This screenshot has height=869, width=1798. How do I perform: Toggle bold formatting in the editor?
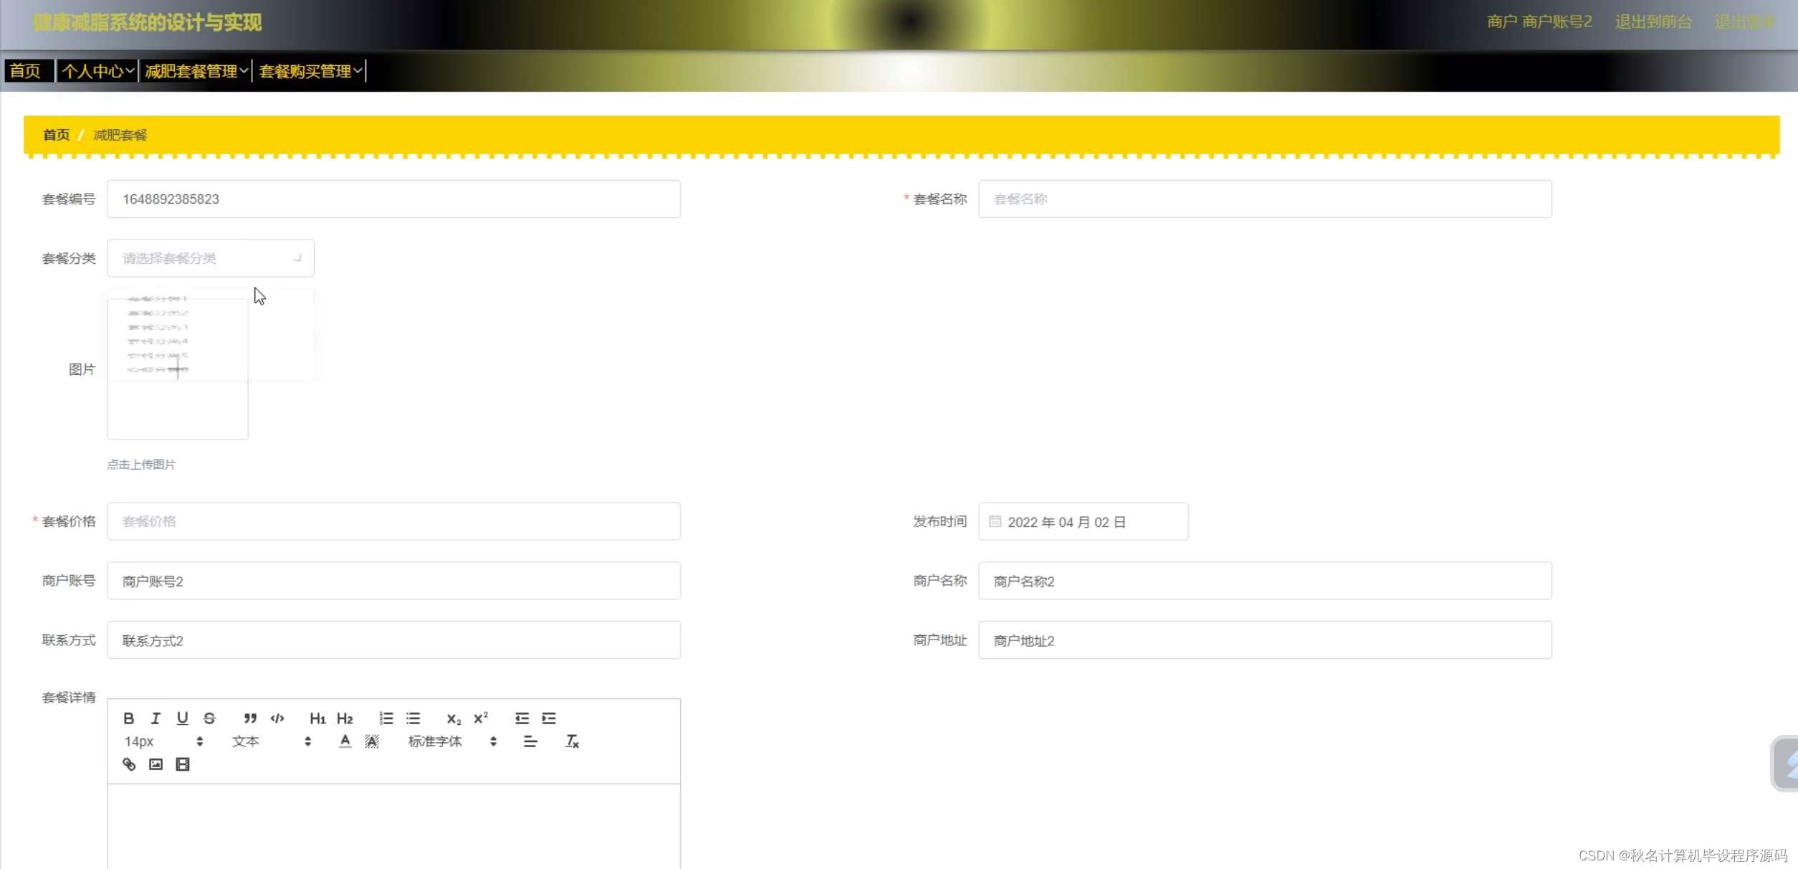[x=129, y=718]
